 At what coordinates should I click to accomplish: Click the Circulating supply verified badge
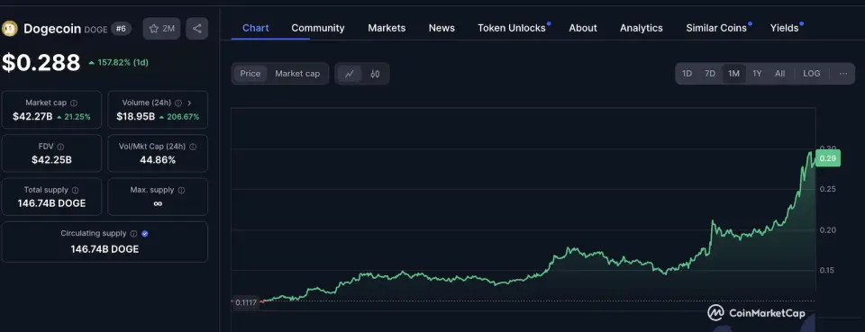click(x=145, y=233)
